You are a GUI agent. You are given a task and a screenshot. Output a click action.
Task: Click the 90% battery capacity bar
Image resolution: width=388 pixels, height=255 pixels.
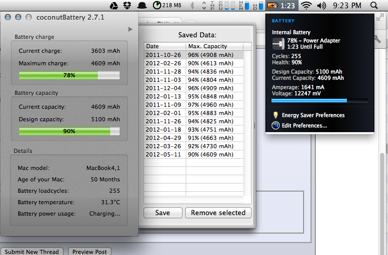click(69, 131)
